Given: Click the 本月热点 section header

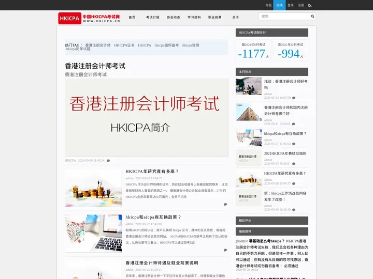Looking at the screenshot, I should [x=272, y=72].
